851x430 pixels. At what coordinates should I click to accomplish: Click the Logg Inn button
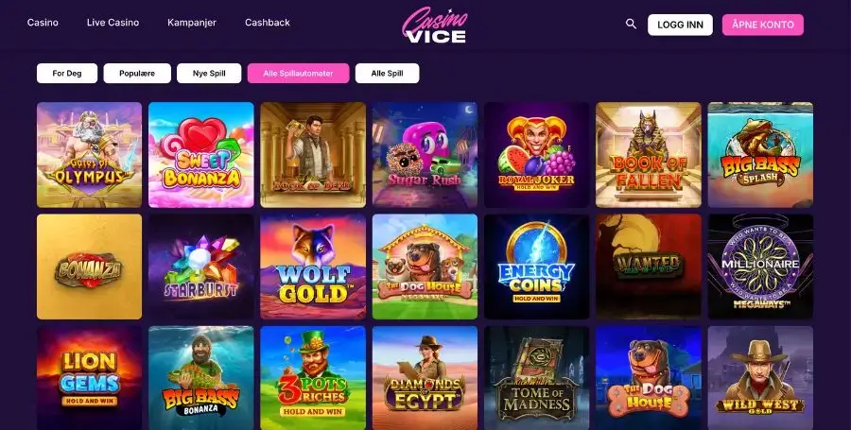(680, 25)
